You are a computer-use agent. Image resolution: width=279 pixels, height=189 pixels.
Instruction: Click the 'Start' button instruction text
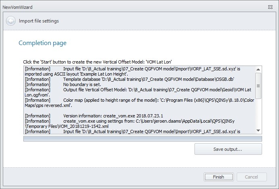97,62
